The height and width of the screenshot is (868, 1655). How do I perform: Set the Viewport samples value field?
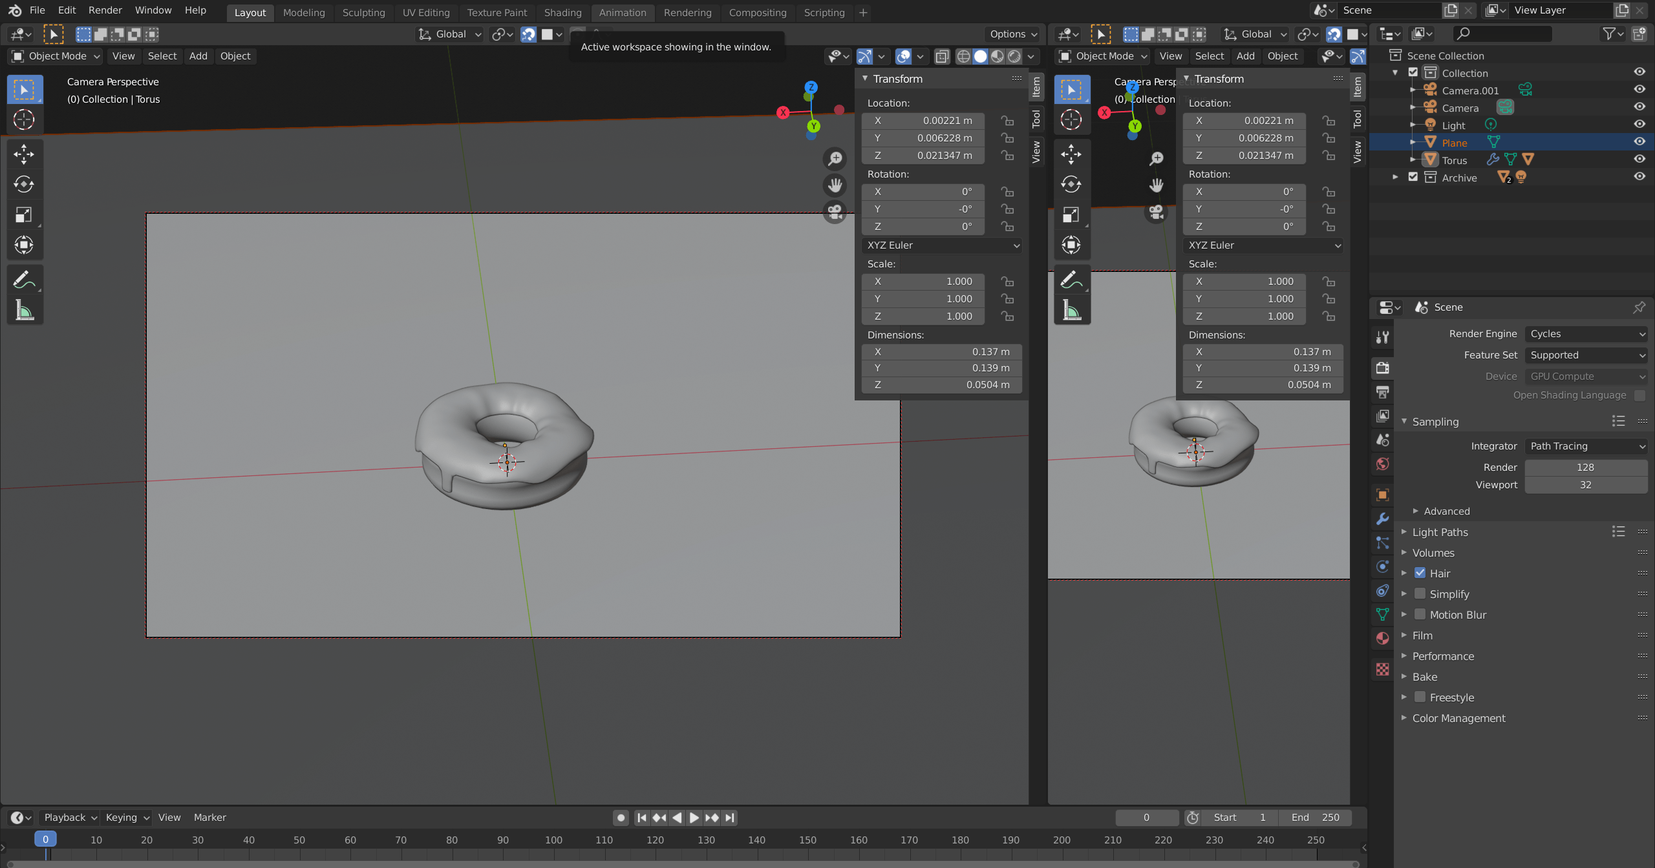point(1586,484)
